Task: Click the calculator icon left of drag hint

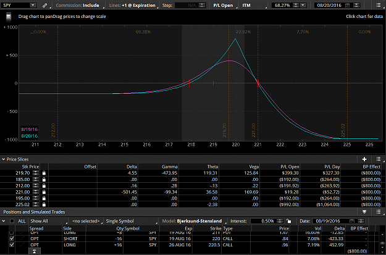Action: (x=9, y=17)
